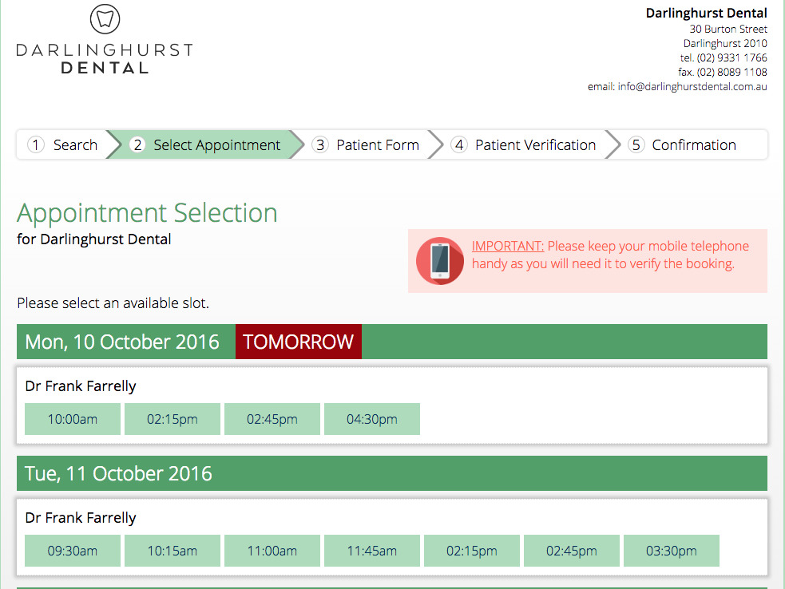Click the 30 Burton Street address line

point(728,29)
